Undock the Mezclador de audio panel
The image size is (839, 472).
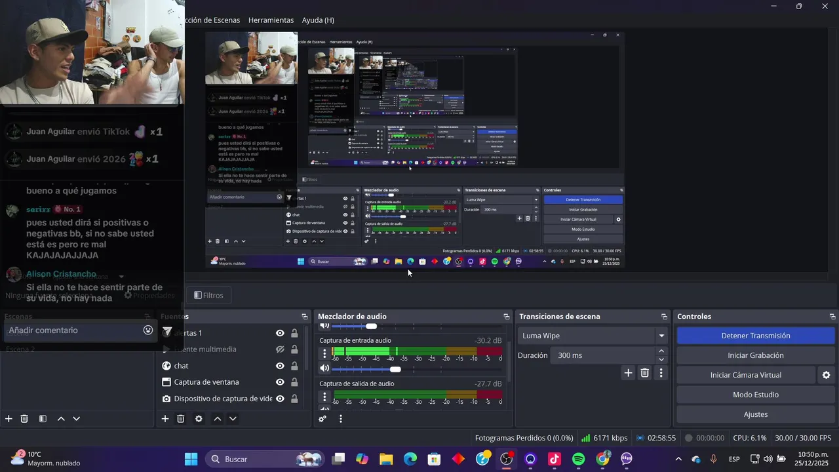[506, 317]
